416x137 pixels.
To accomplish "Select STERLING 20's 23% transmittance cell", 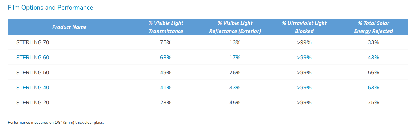I will tap(166, 103).
